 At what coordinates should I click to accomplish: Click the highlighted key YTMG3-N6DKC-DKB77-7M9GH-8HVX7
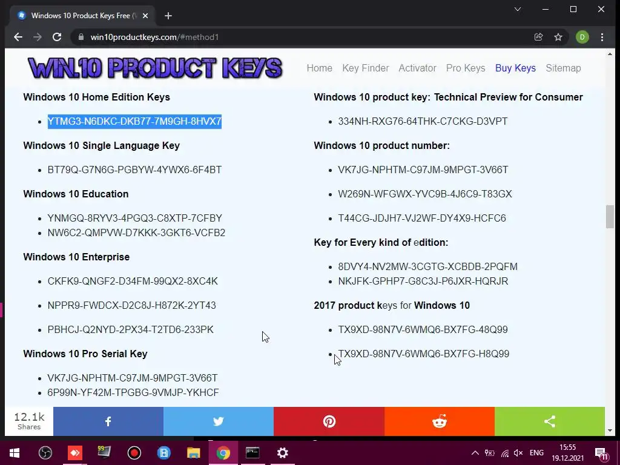134,121
